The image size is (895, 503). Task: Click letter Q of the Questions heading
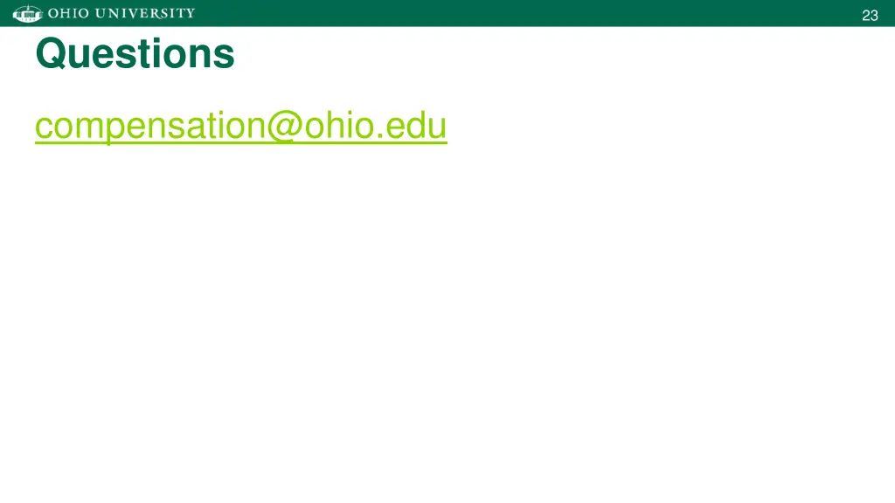52,54
